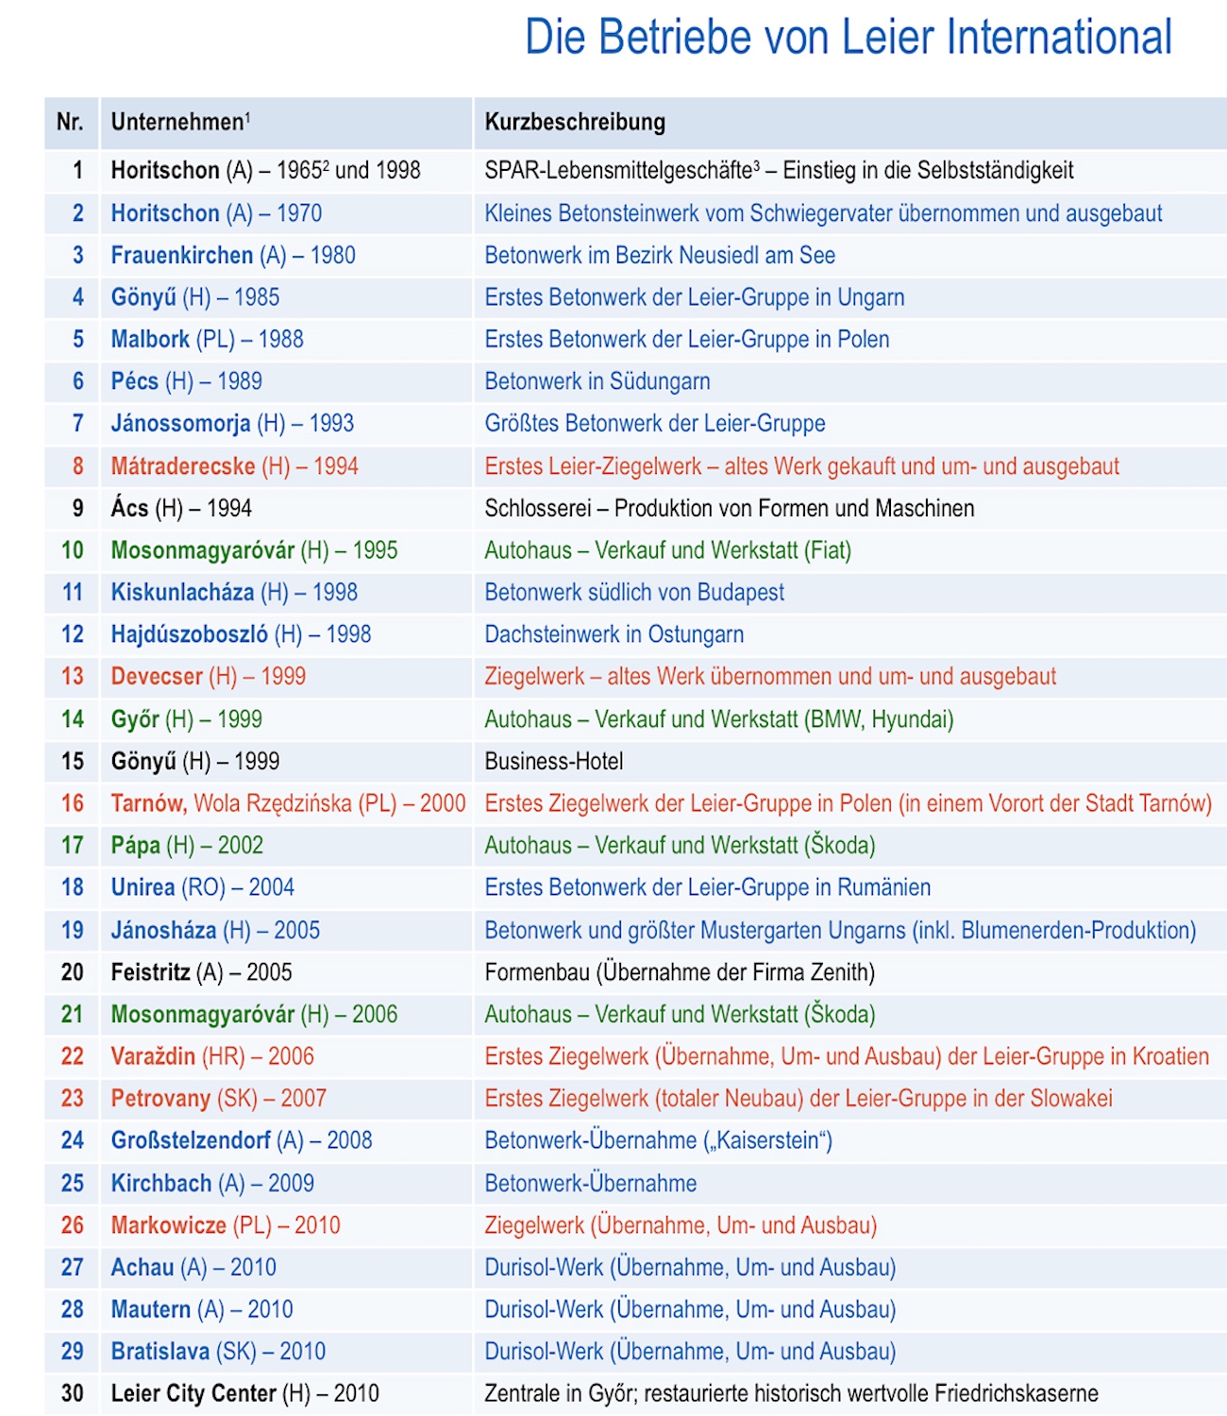Select the 'Kurzbeschreibung' column header
The width and height of the screenshot is (1227, 1416).
pos(575,122)
